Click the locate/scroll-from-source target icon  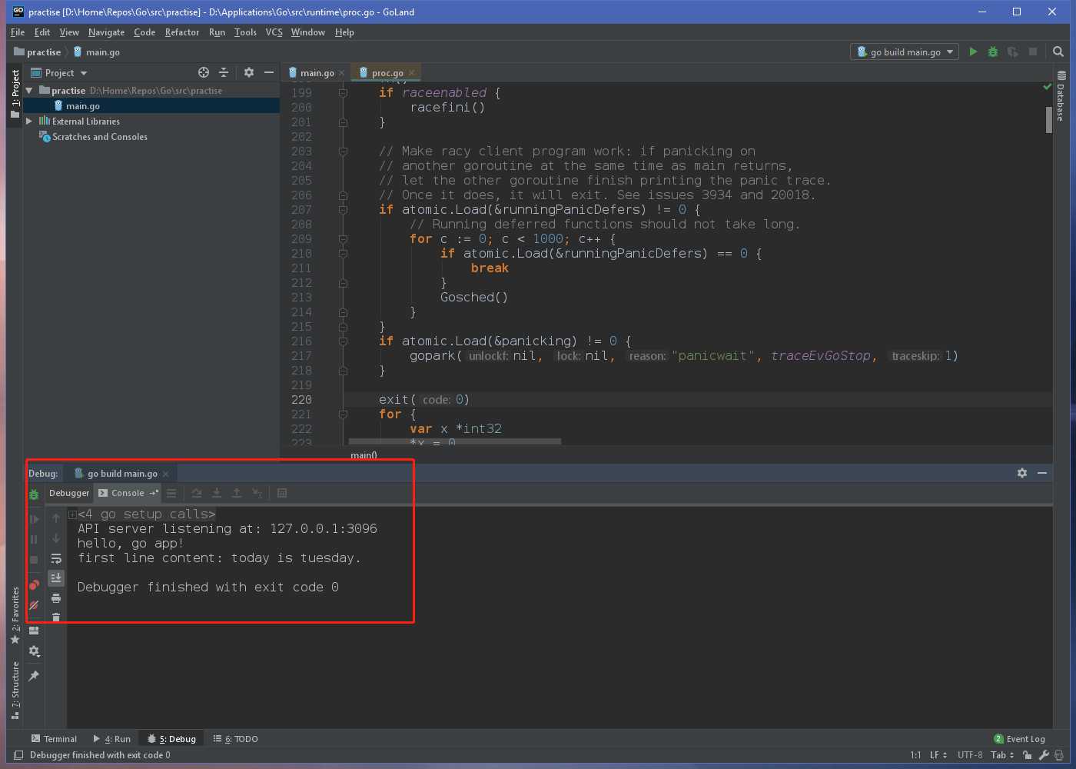point(204,72)
